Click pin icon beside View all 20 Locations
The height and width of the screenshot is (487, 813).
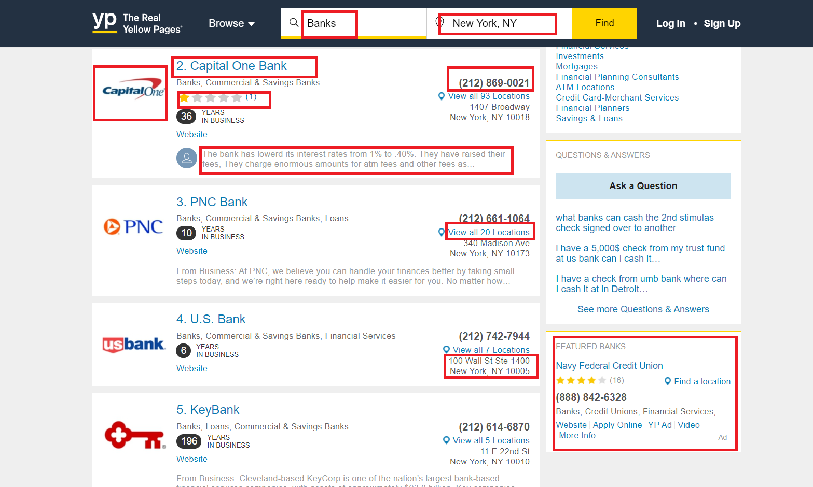point(442,232)
